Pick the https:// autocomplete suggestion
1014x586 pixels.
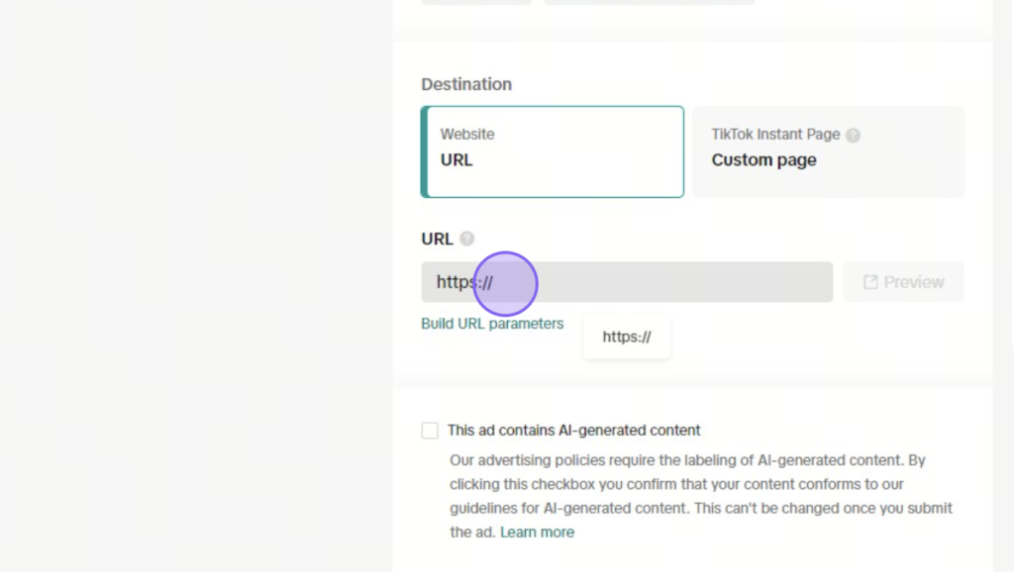627,337
